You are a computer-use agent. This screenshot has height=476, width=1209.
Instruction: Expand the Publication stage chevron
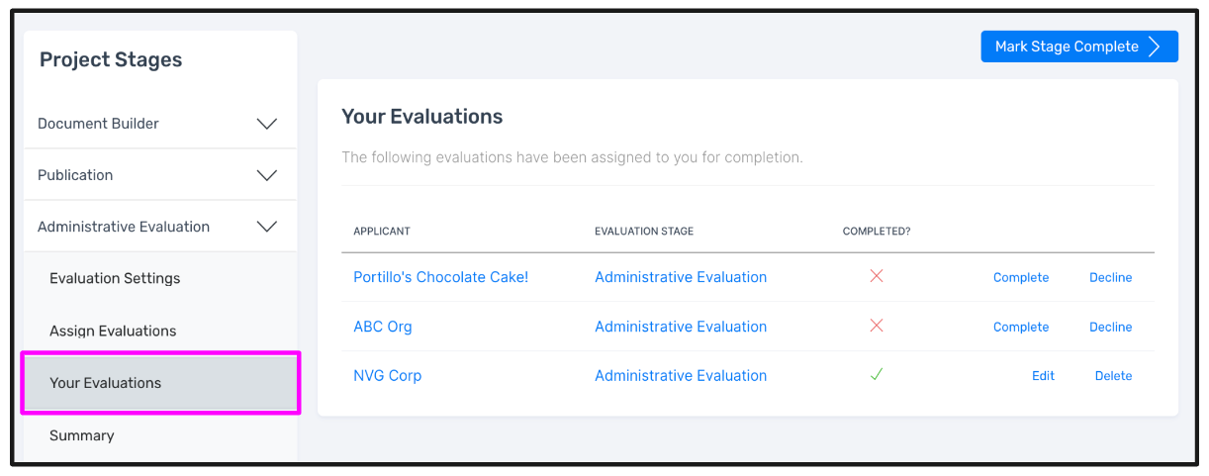(x=267, y=175)
